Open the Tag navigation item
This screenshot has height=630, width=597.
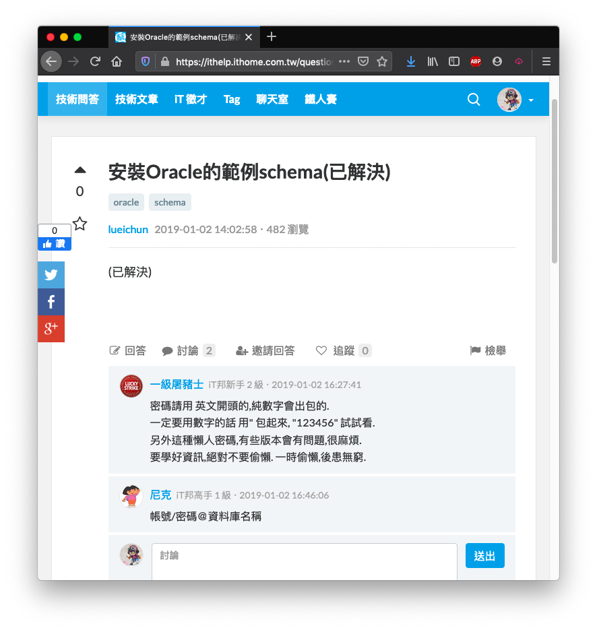(x=232, y=99)
